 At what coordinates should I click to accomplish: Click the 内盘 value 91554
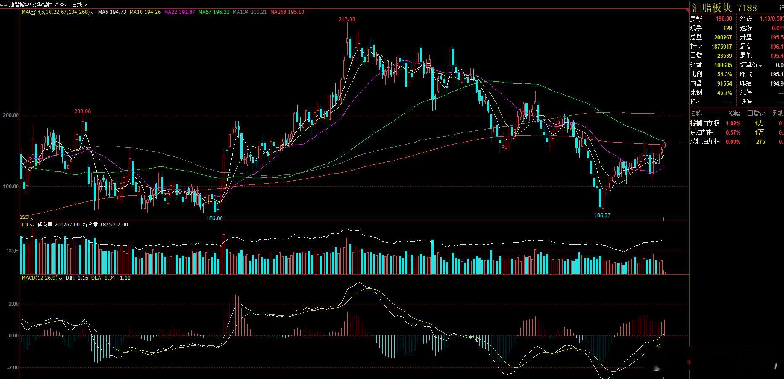tap(724, 83)
